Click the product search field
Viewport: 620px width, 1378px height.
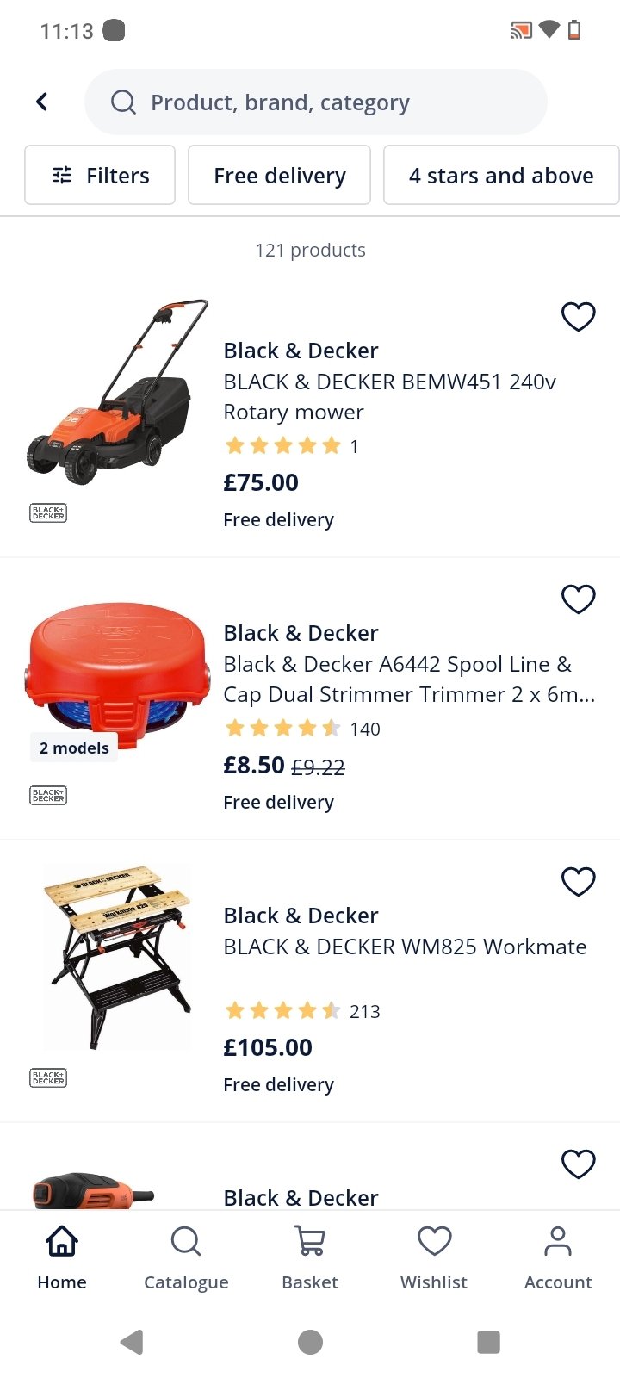[316, 102]
